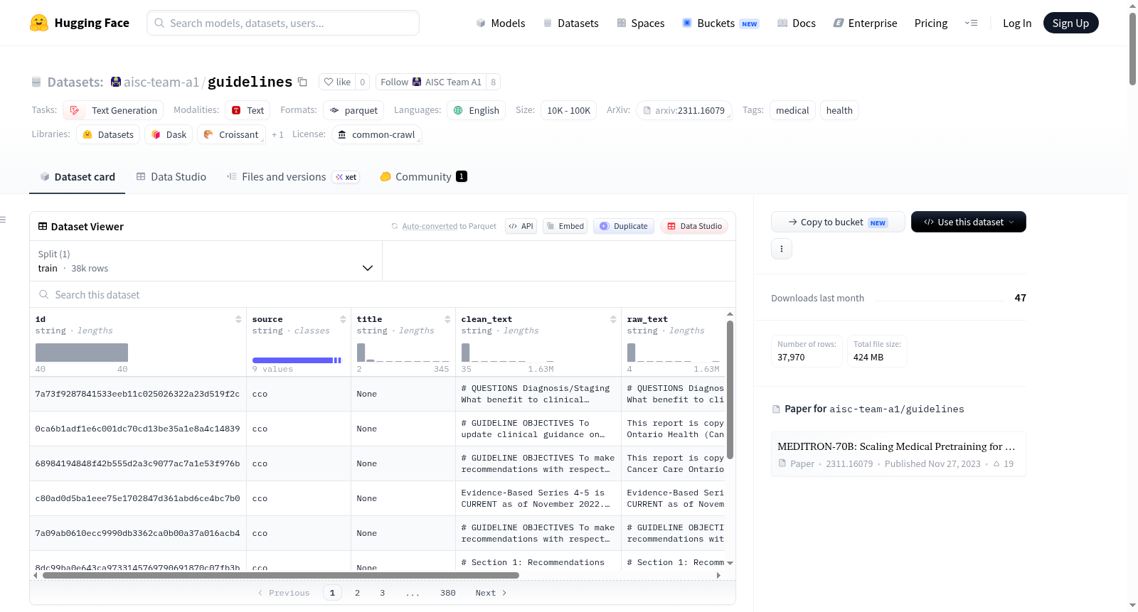Open the MEDITRON-70B paper link

(x=898, y=454)
